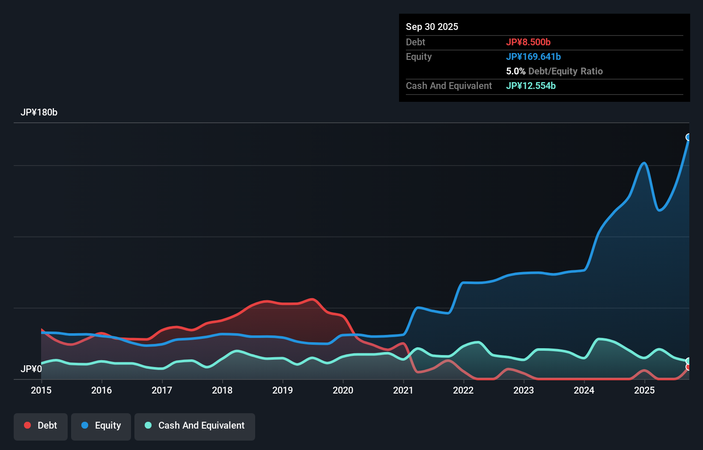703x450 pixels.
Task: Select the teal Cash endpoint marker on chart
Action: 689,361
